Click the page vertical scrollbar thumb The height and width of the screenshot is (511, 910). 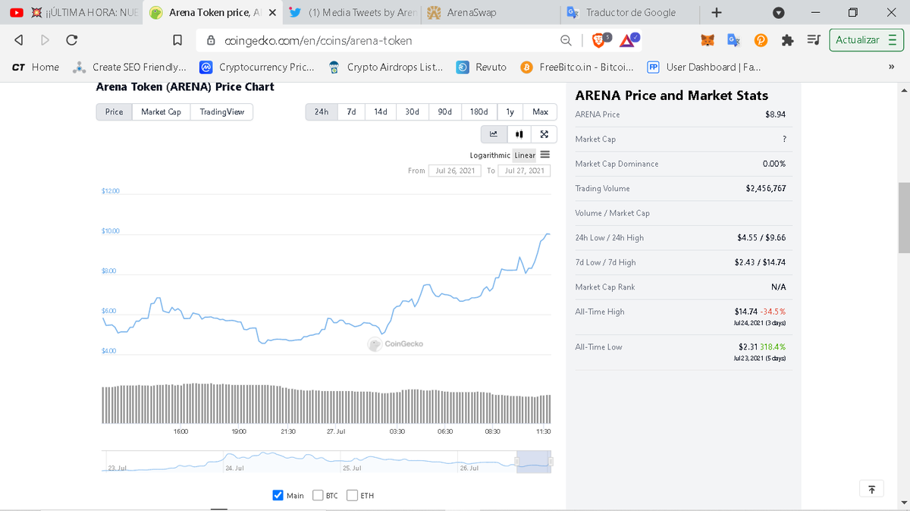(903, 218)
